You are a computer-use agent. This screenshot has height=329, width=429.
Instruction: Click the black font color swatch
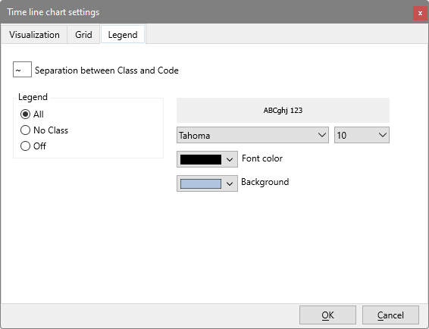(x=201, y=159)
